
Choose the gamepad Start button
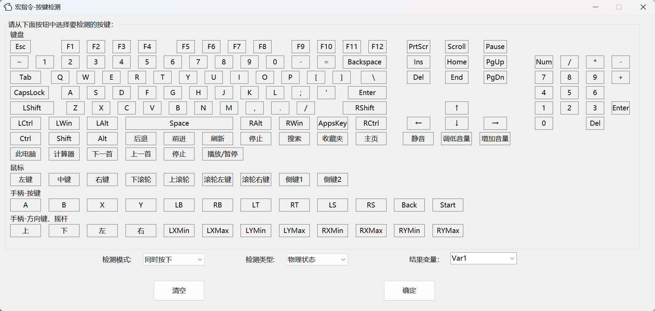(448, 205)
